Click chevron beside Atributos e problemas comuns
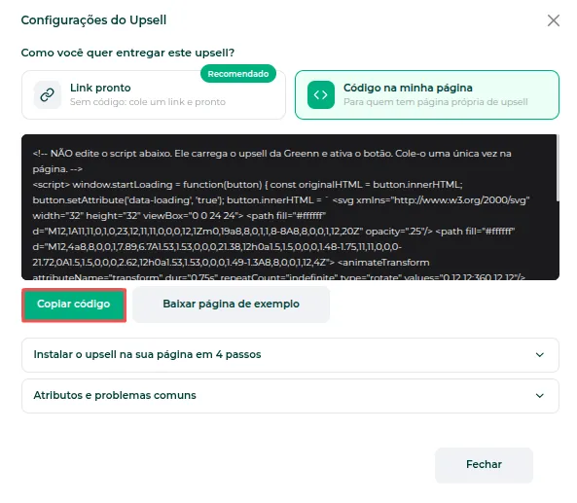Screen dimensions: 577x503 pos(539,396)
